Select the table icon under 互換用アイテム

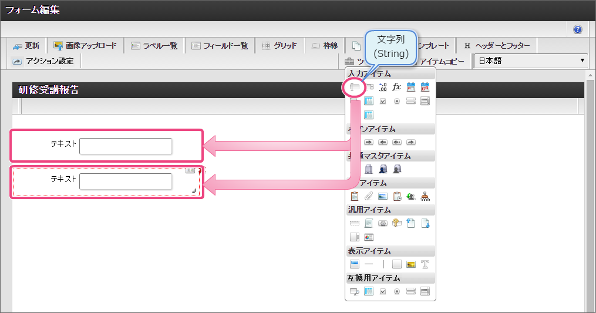point(369,291)
